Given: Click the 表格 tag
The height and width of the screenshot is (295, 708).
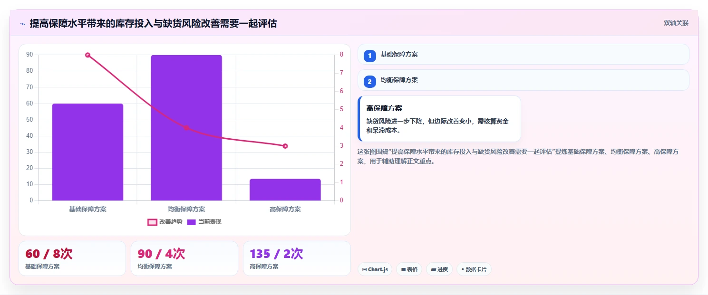Looking at the screenshot, I should [409, 269].
